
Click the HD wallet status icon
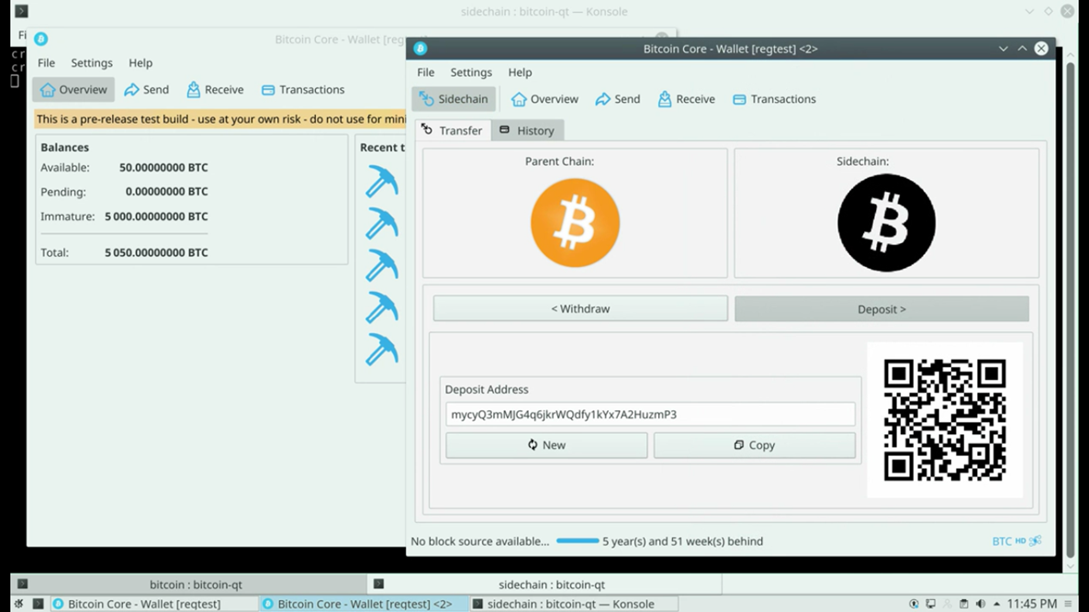coord(1020,540)
